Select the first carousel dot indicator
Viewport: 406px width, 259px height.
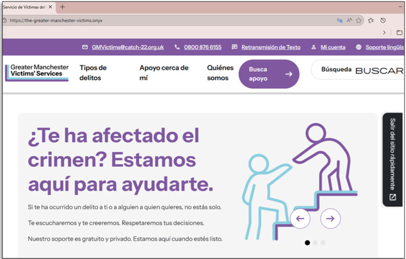[307, 243]
